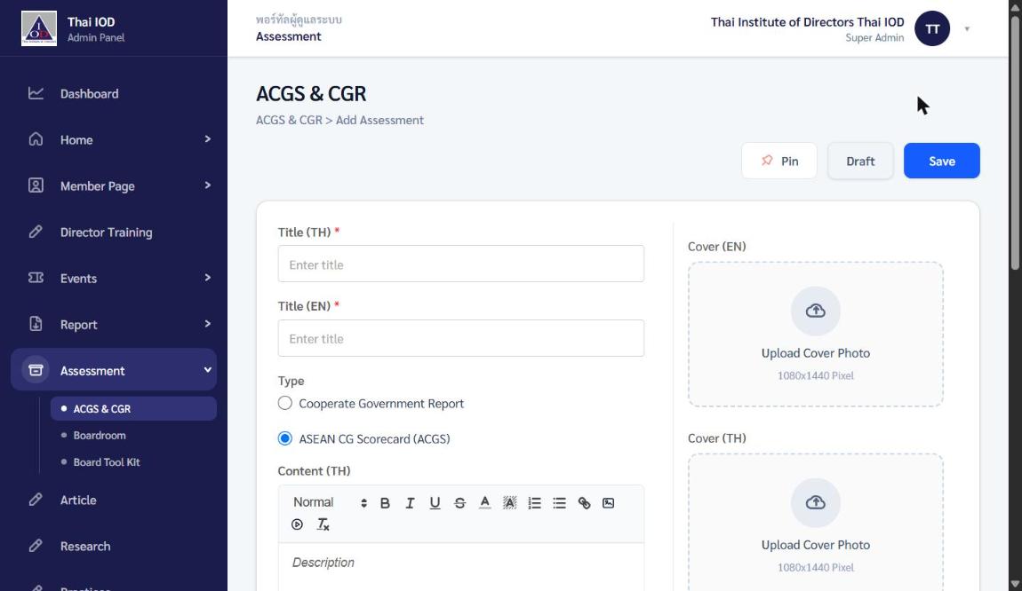1022x591 pixels.
Task: Select ACGS & CGR submenu item
Action: (x=133, y=409)
